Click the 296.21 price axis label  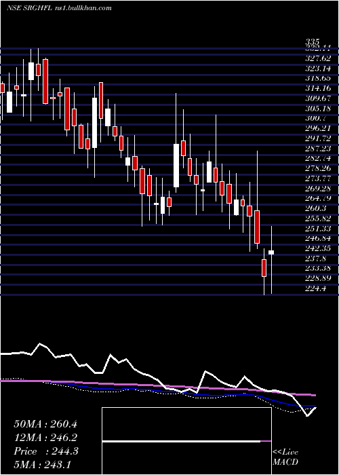pos(318,128)
